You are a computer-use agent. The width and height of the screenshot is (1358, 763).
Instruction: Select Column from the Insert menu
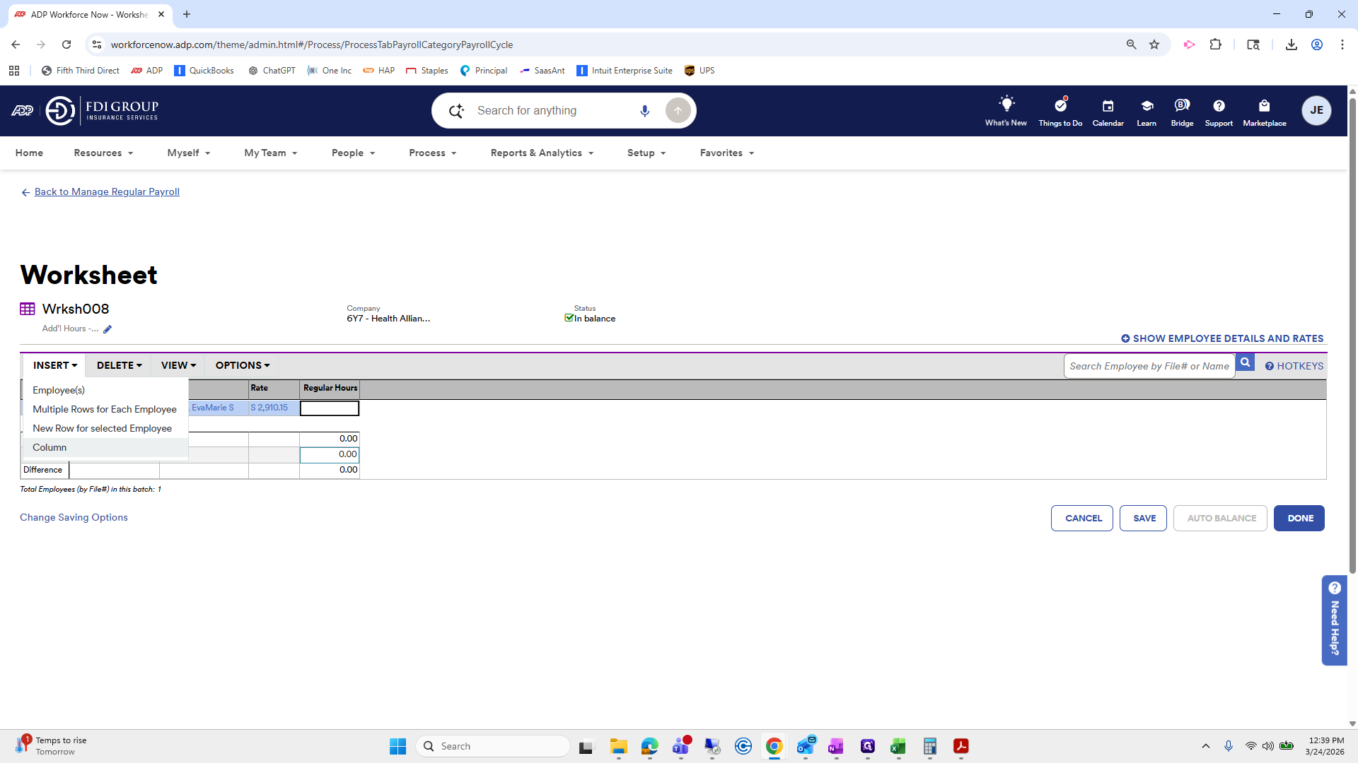50,447
